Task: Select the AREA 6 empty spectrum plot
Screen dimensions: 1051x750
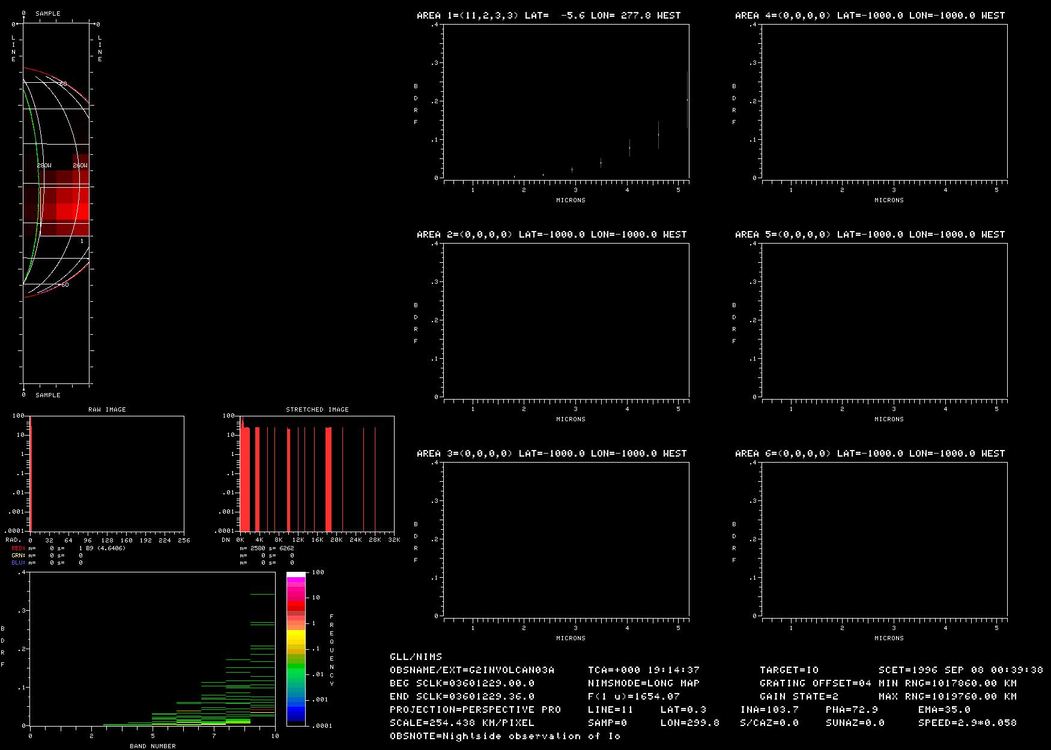Action: coord(884,539)
